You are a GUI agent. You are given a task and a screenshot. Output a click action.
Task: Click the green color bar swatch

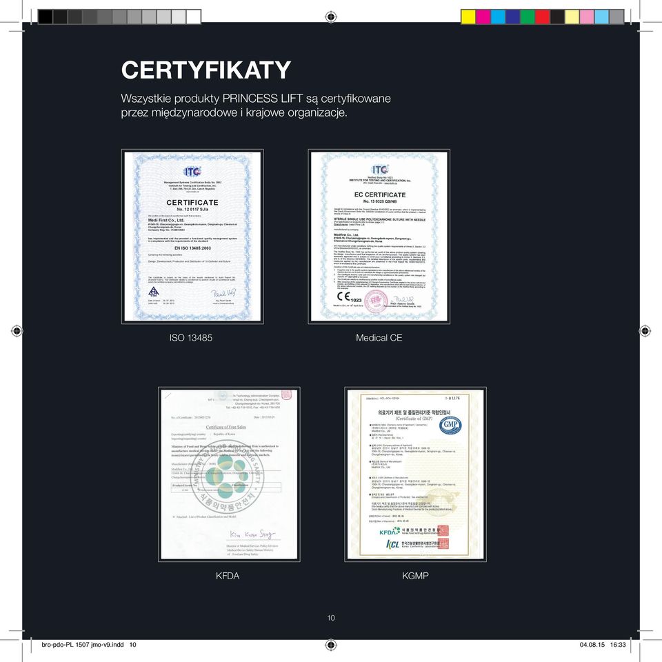pyautogui.click(x=528, y=17)
